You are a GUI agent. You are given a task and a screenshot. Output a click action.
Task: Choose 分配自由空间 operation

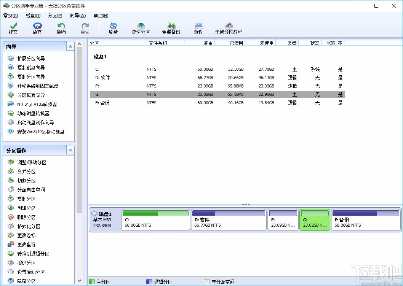31,190
